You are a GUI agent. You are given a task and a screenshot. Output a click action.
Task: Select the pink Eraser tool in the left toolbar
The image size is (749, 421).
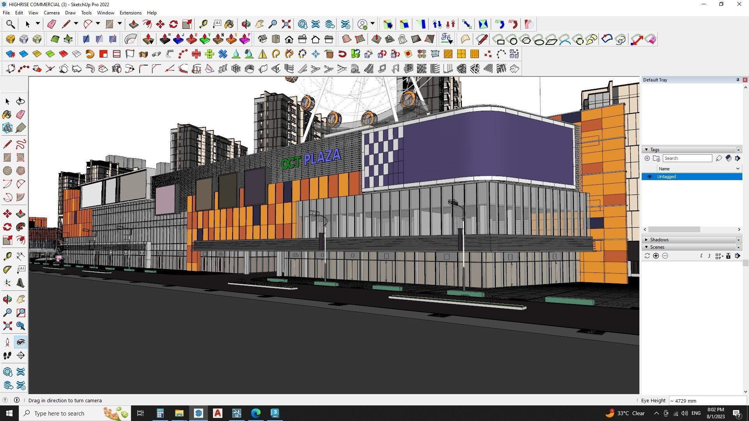click(x=20, y=115)
